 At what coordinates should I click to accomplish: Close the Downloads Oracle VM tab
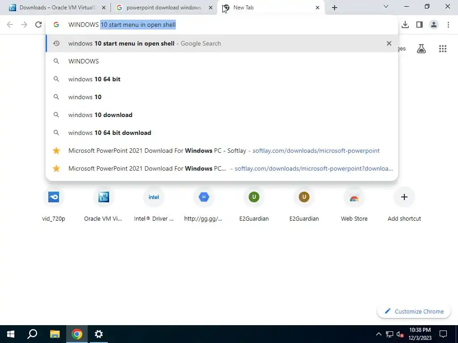tap(104, 8)
